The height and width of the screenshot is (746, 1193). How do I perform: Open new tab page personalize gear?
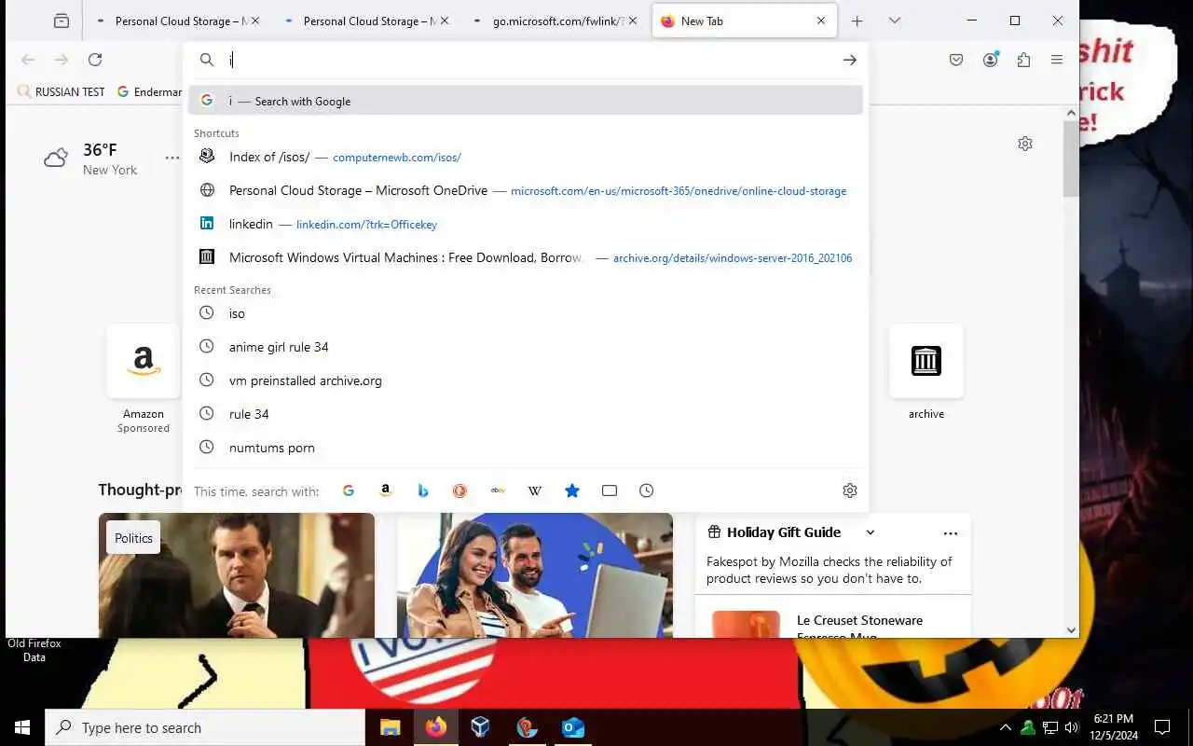pos(1025,144)
